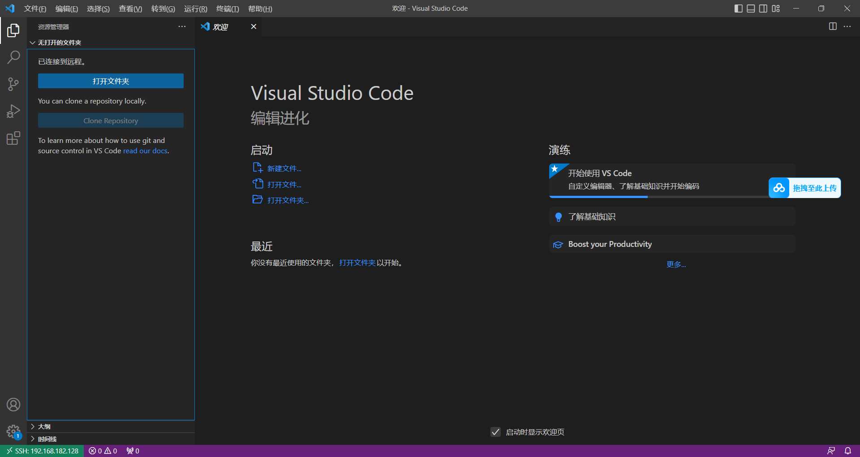Screen dimensions: 860x457
Task: Click the 资源管理器 panel title
Action: [53, 27]
